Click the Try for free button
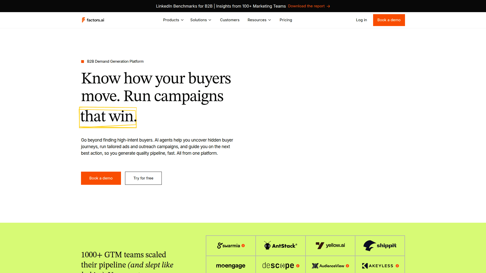Viewport: 486px width, 273px height. click(x=143, y=178)
